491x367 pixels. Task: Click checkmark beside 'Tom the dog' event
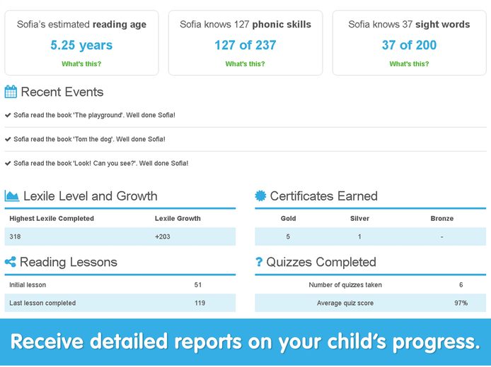click(8, 139)
